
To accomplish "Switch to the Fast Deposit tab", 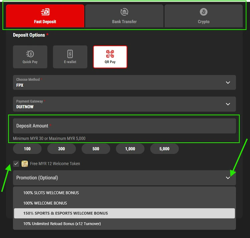I will 45,16.
